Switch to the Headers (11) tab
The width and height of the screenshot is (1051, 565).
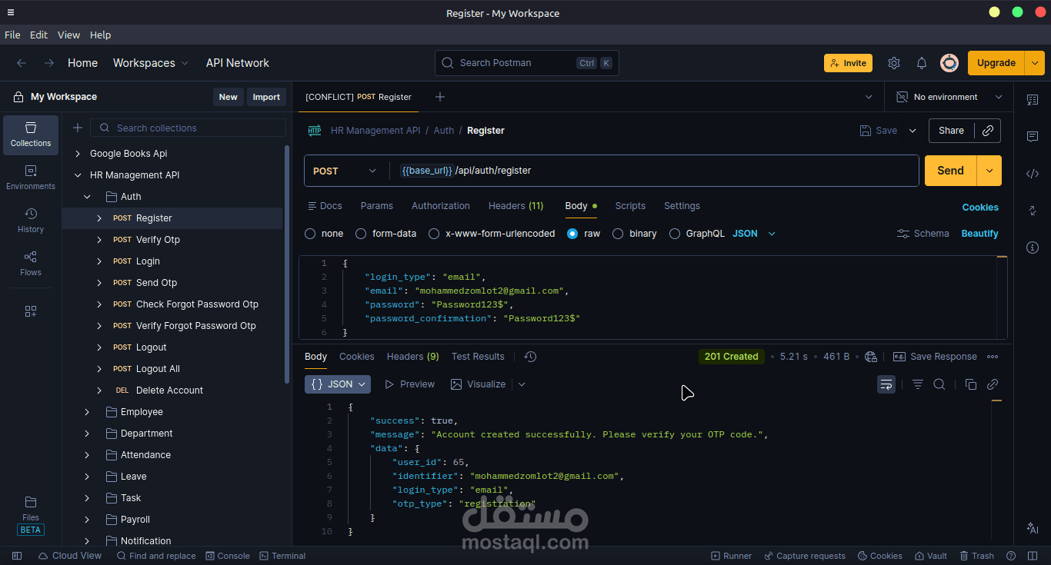[x=515, y=205]
